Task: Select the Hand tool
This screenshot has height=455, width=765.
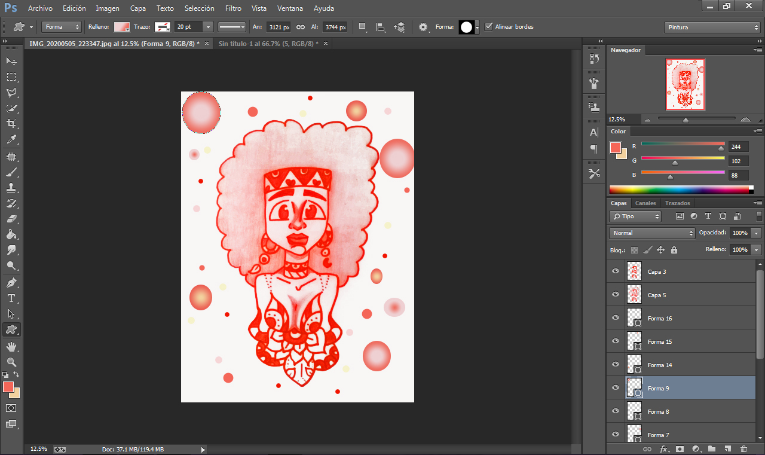Action: (x=11, y=347)
